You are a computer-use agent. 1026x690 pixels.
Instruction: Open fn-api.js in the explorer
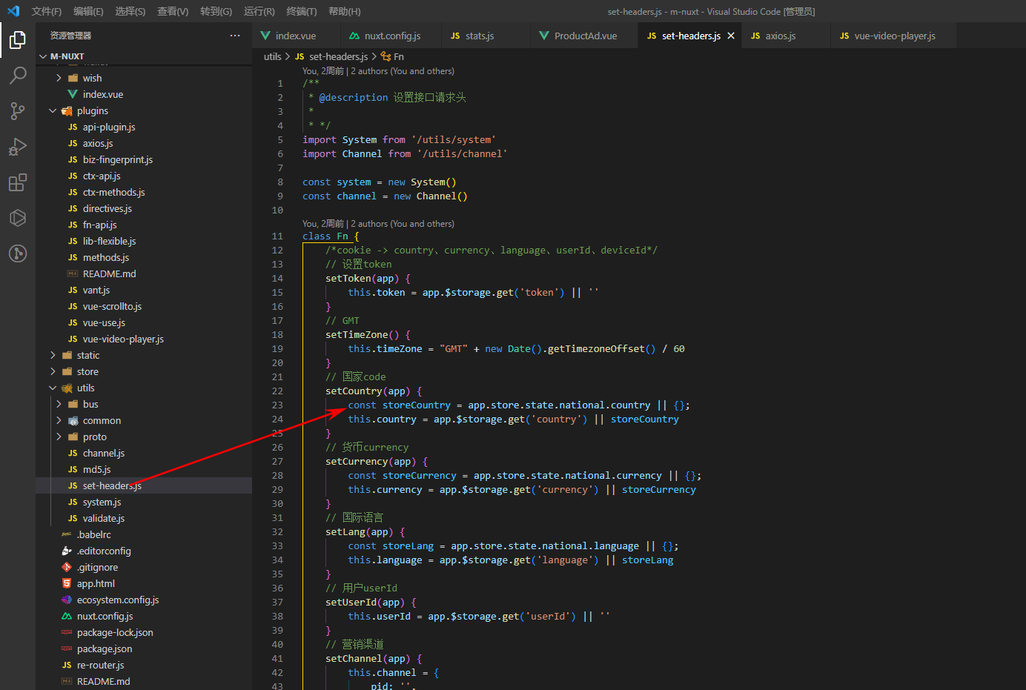tap(144, 225)
